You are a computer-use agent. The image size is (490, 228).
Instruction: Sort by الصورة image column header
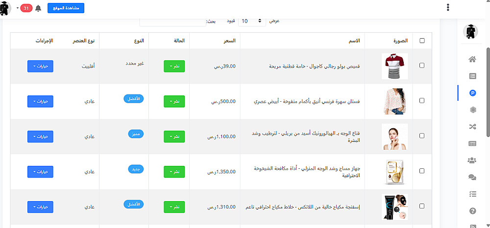(401, 41)
